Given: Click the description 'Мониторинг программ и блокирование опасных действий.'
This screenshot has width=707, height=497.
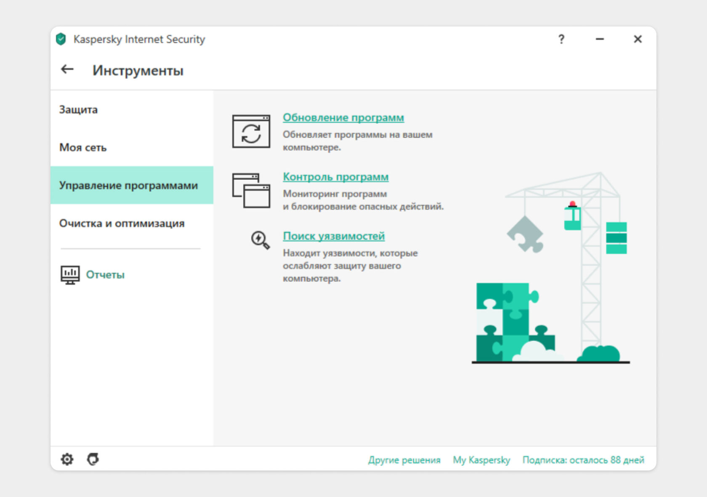Looking at the screenshot, I should pyautogui.click(x=363, y=200).
